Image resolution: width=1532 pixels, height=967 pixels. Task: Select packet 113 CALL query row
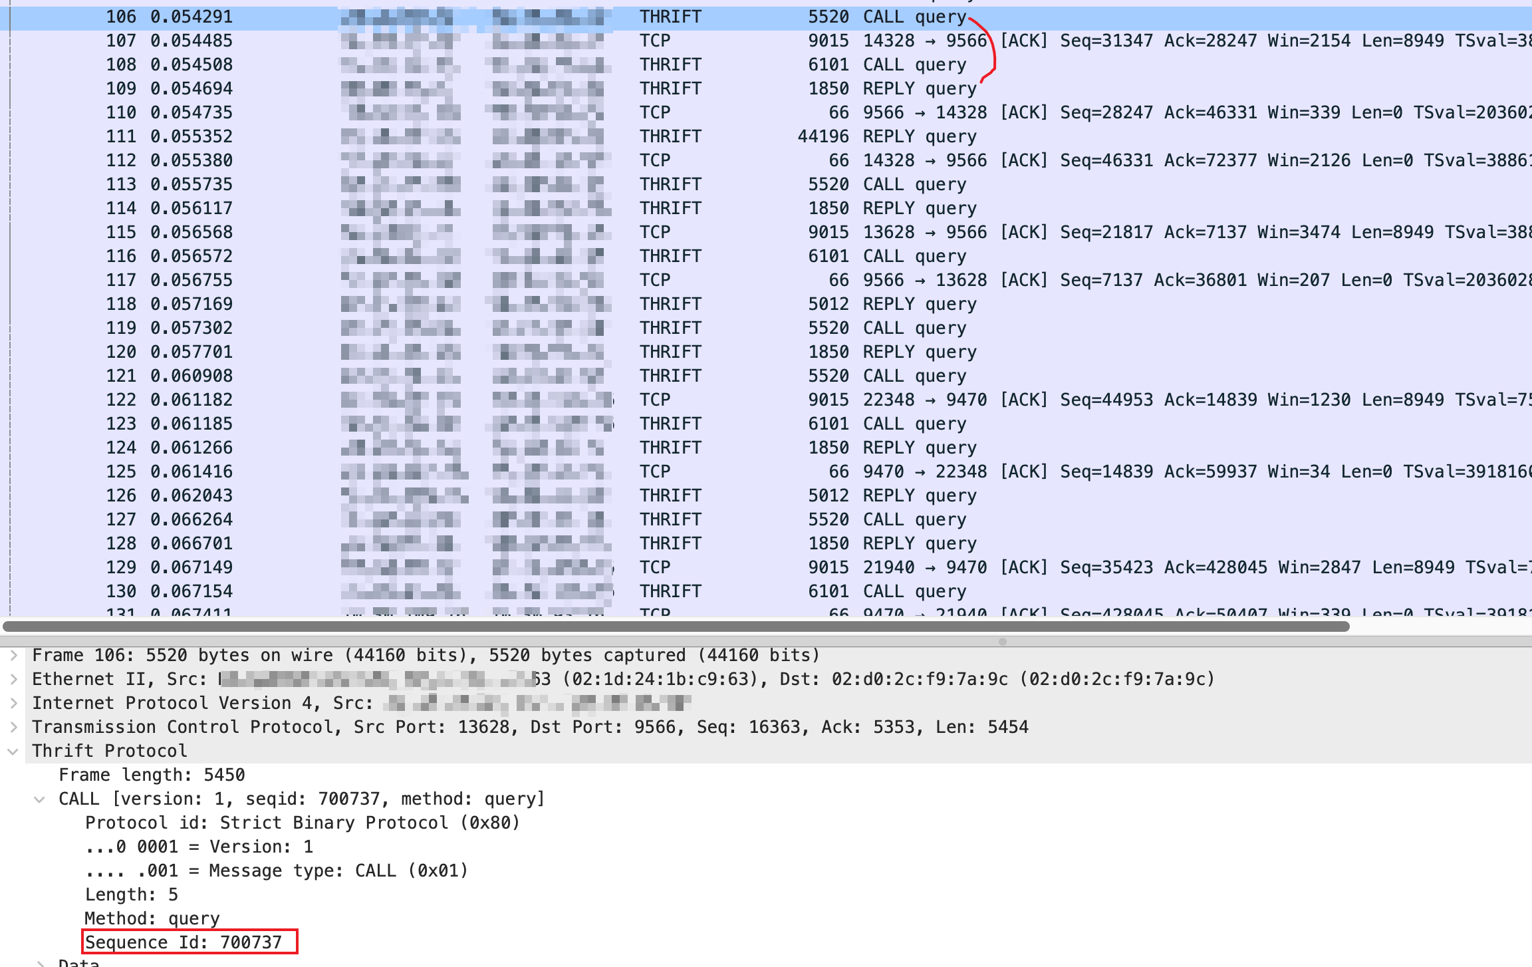766,184
